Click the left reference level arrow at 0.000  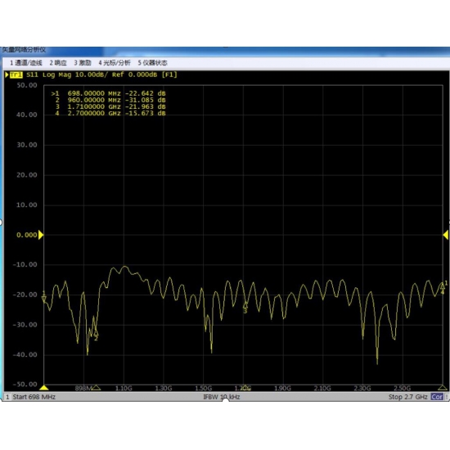(41, 235)
